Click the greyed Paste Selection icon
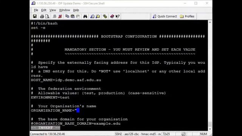Viewport: 242px width, 136px height. click(78, 16)
